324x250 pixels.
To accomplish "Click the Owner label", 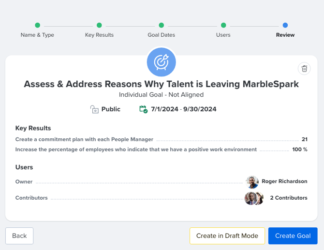I will tap(24, 182).
